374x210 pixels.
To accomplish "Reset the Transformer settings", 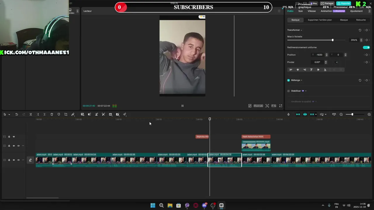I will (x=360, y=30).
